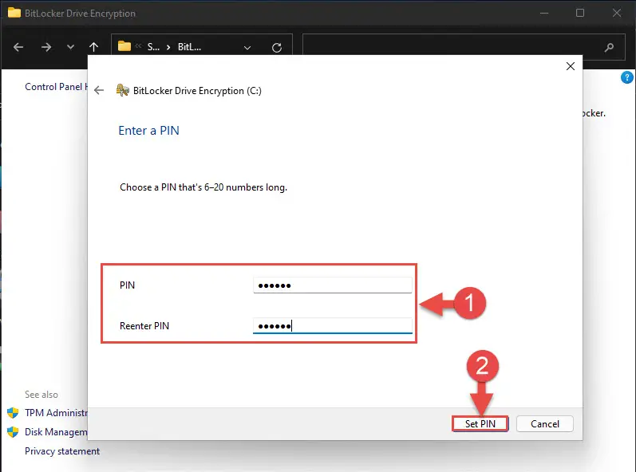Navigate forward in Explorer window

(46, 47)
